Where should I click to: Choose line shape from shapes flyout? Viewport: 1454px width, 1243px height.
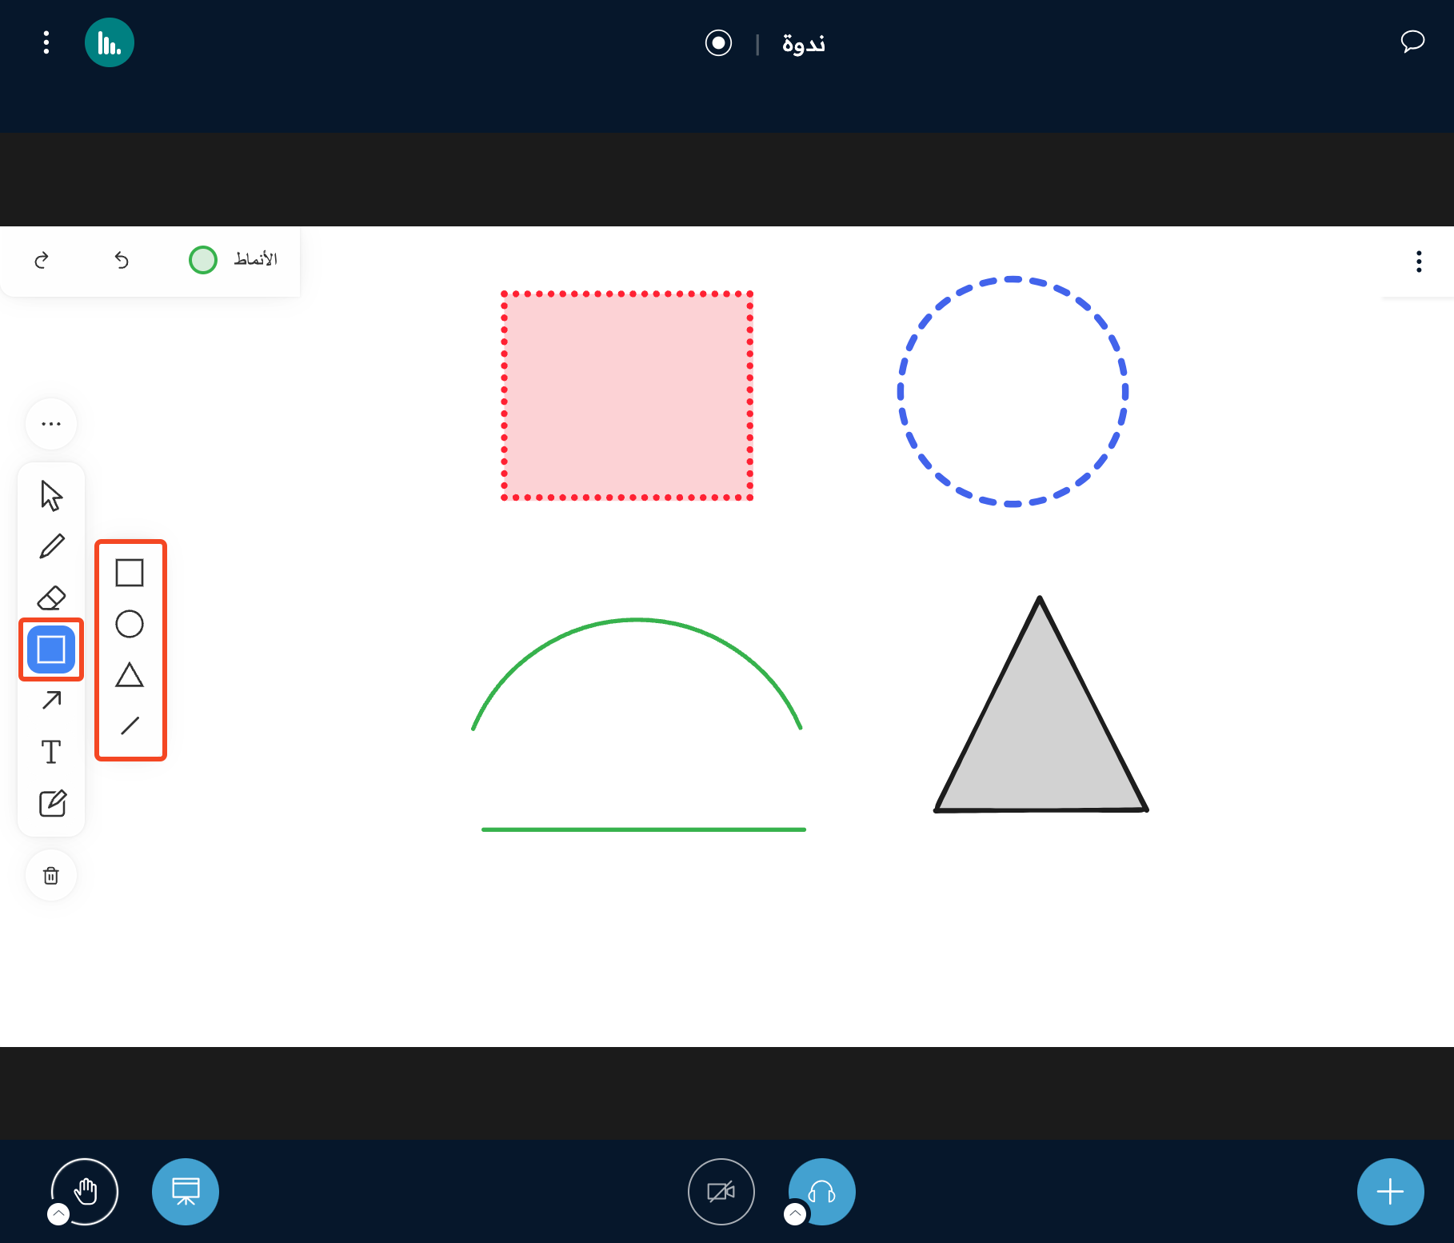[130, 725]
